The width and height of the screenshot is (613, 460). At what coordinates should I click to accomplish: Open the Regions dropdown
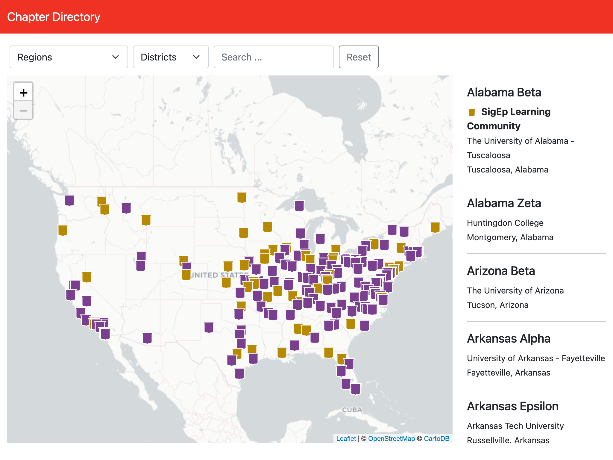pyautogui.click(x=69, y=57)
